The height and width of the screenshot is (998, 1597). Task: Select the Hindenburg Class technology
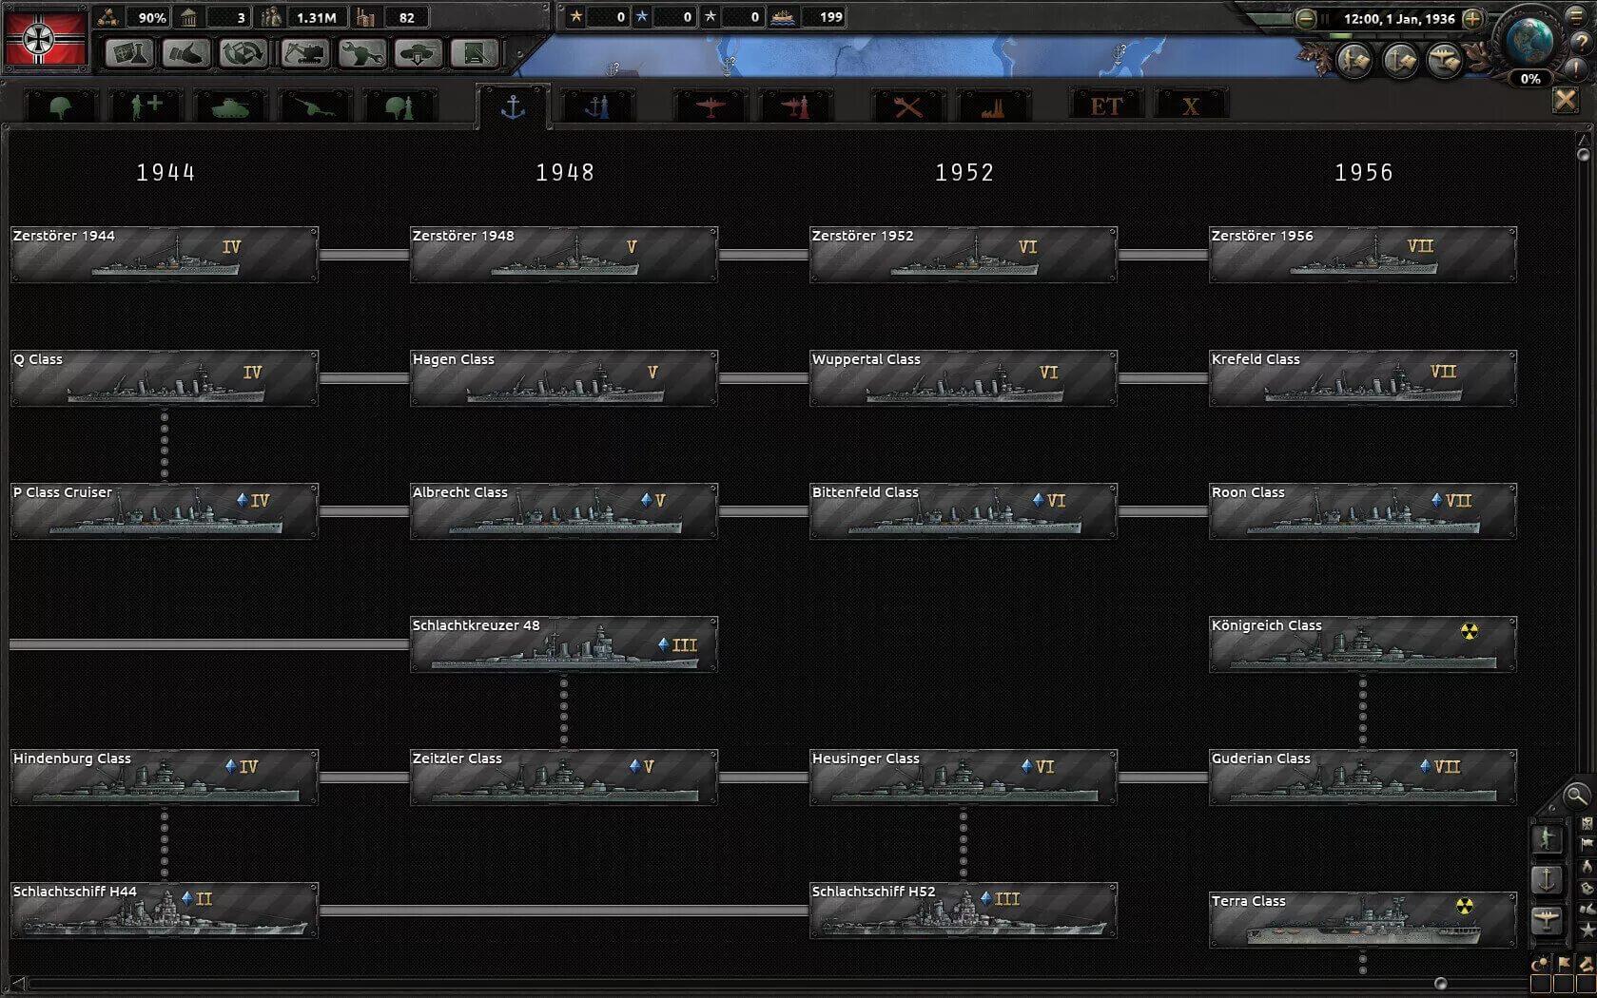(x=165, y=777)
